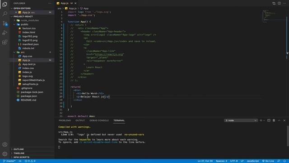Open App.test.js file
289x163 pixels.
[x=29, y=64]
